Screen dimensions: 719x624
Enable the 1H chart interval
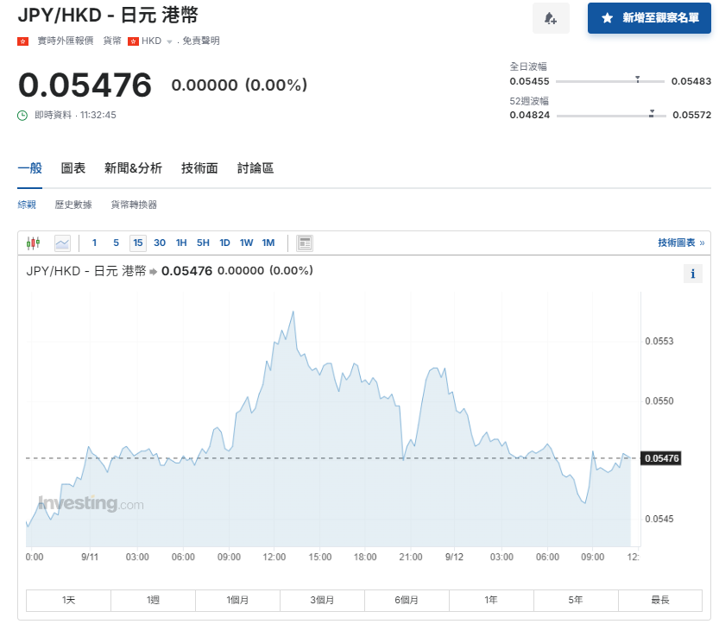[x=180, y=243]
